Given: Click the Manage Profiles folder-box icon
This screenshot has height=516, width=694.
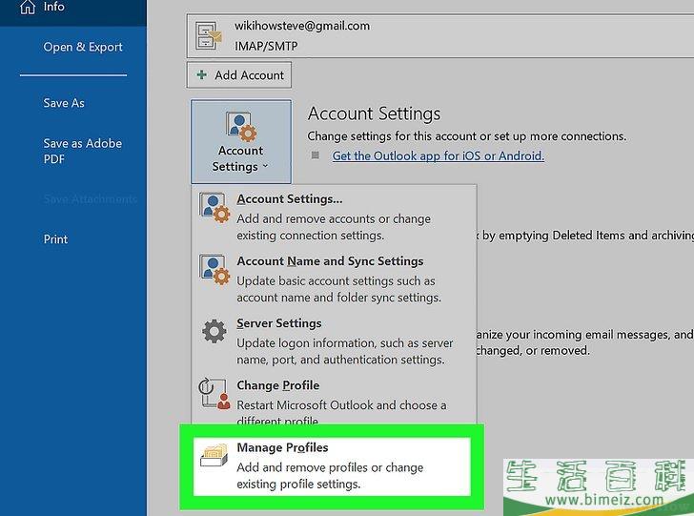Looking at the screenshot, I should 214,455.
